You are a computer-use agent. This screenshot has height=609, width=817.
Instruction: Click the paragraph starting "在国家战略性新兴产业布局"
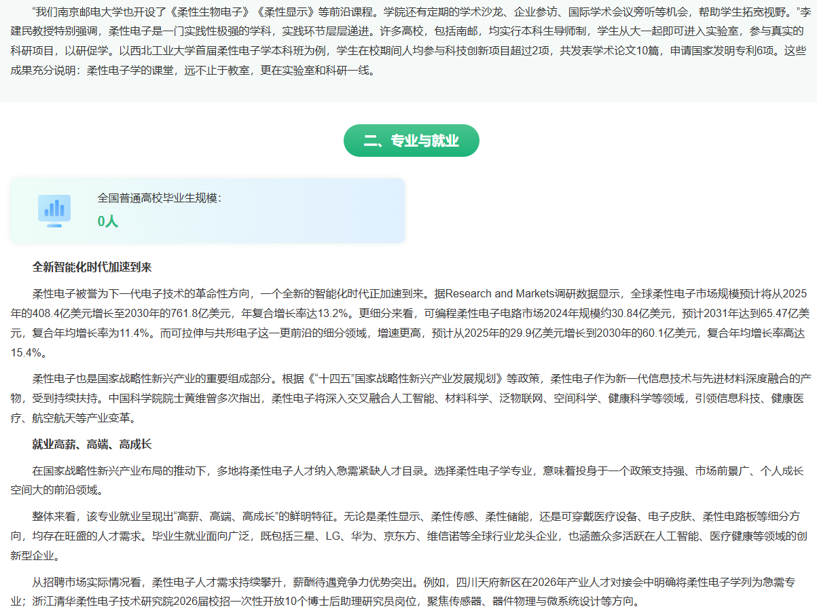coord(407,479)
